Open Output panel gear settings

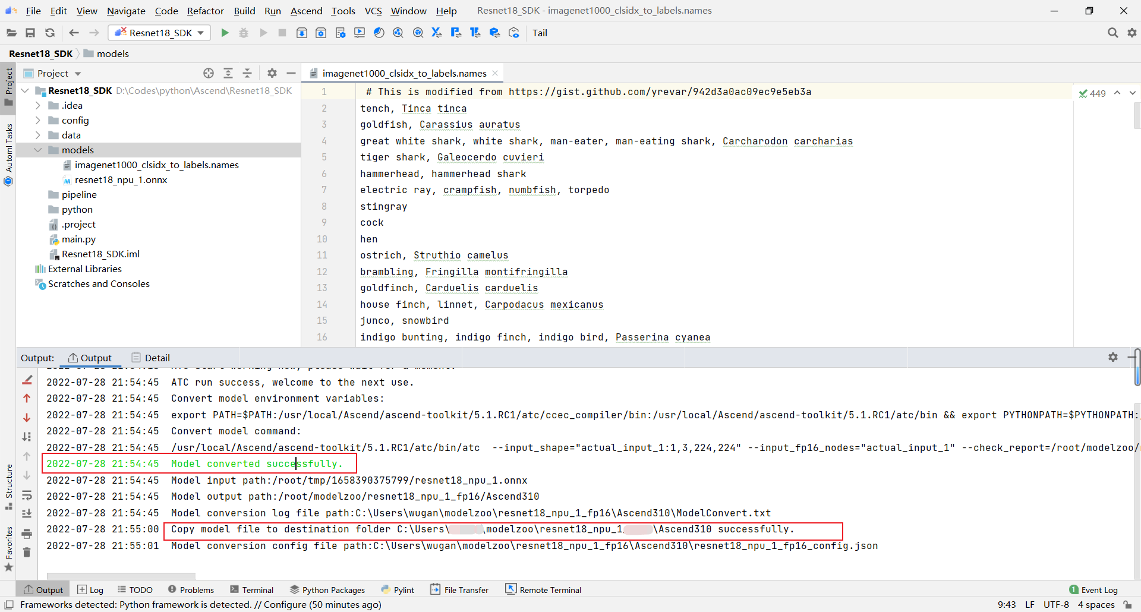1113,357
